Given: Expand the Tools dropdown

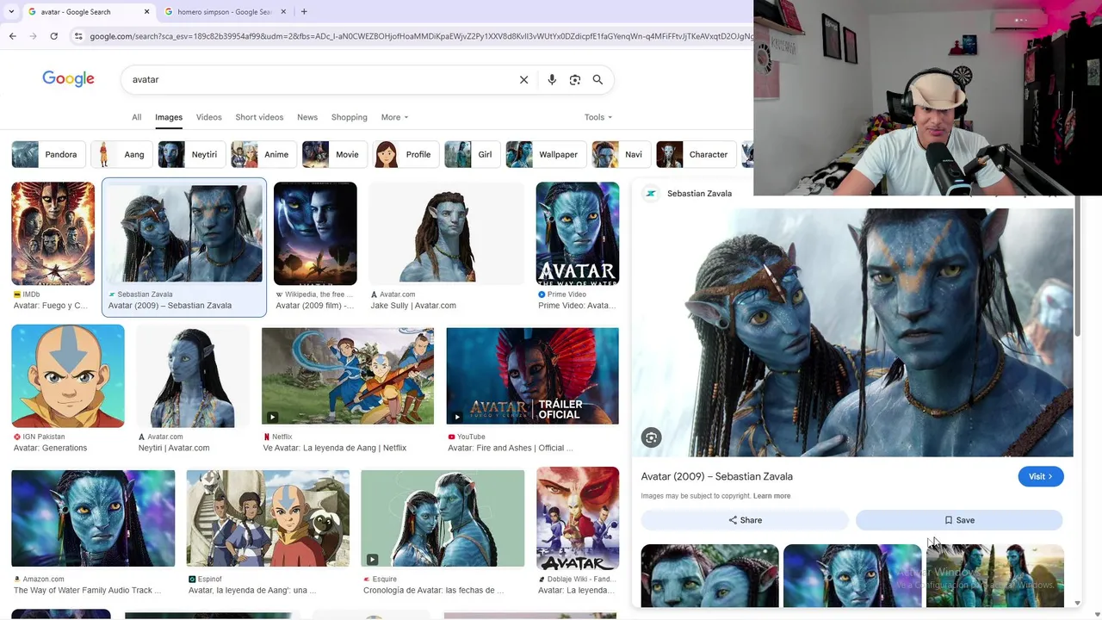Looking at the screenshot, I should coord(598,117).
